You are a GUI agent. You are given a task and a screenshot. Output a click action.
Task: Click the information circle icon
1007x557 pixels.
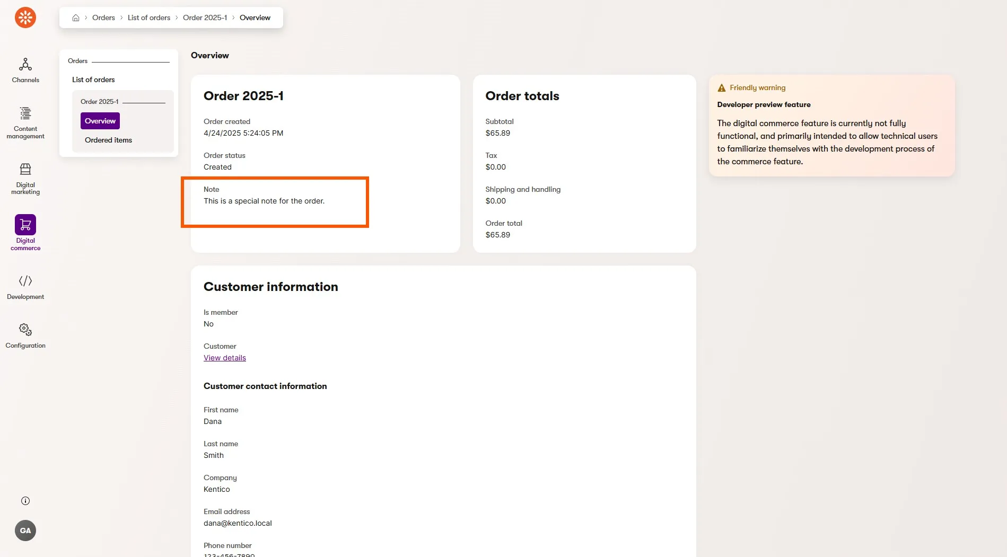pyautogui.click(x=25, y=501)
